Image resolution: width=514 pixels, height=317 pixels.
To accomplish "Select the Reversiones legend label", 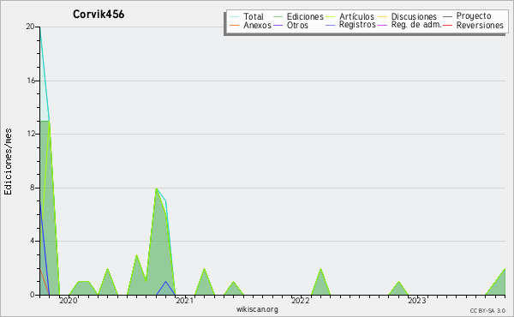I will coord(480,26).
